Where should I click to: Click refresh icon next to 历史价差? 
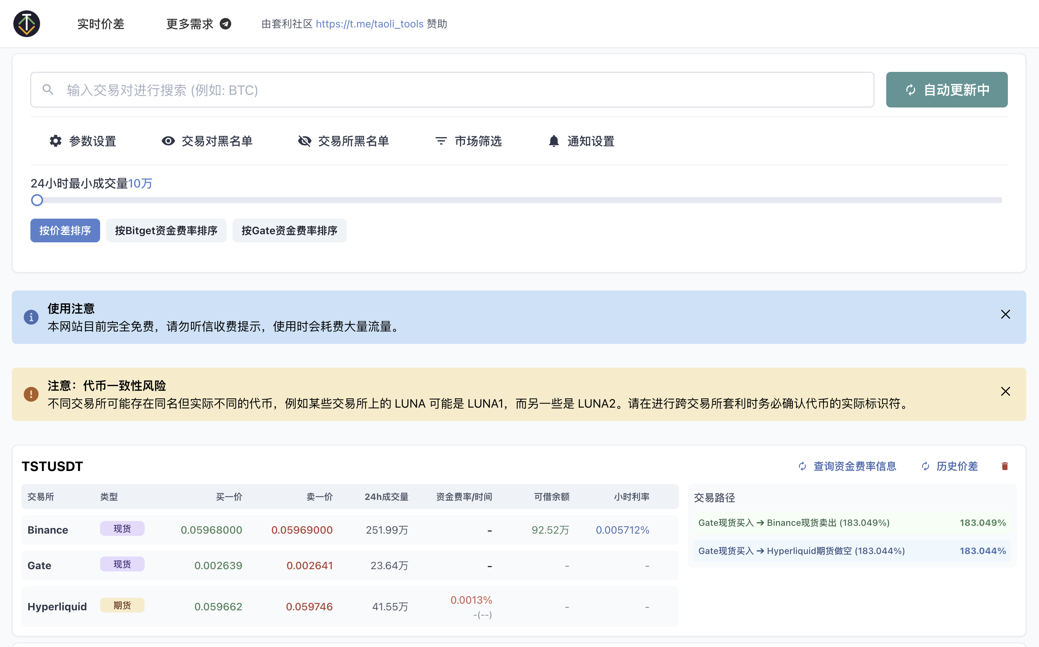click(x=926, y=466)
